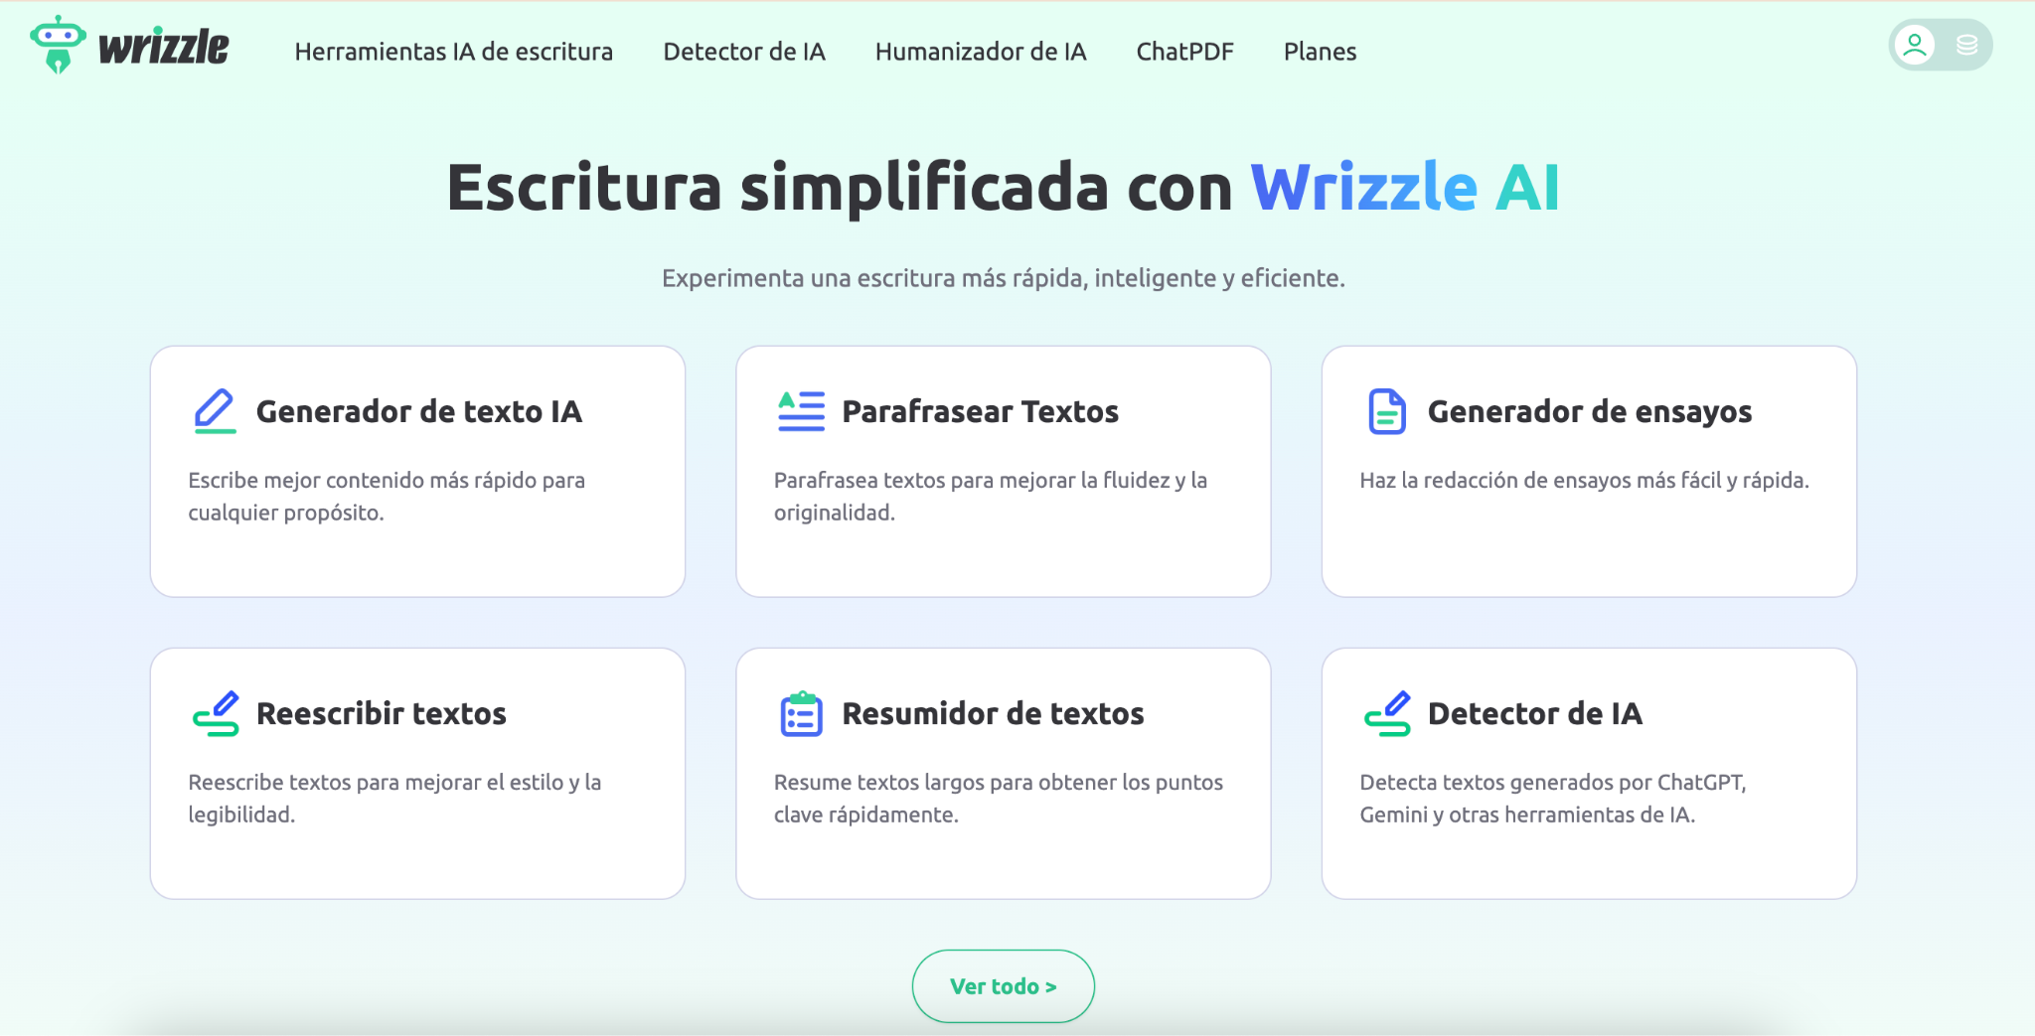Viewport: 2035px width, 1036px height.
Task: Open Humanizador de IA in navigation
Action: 981,52
